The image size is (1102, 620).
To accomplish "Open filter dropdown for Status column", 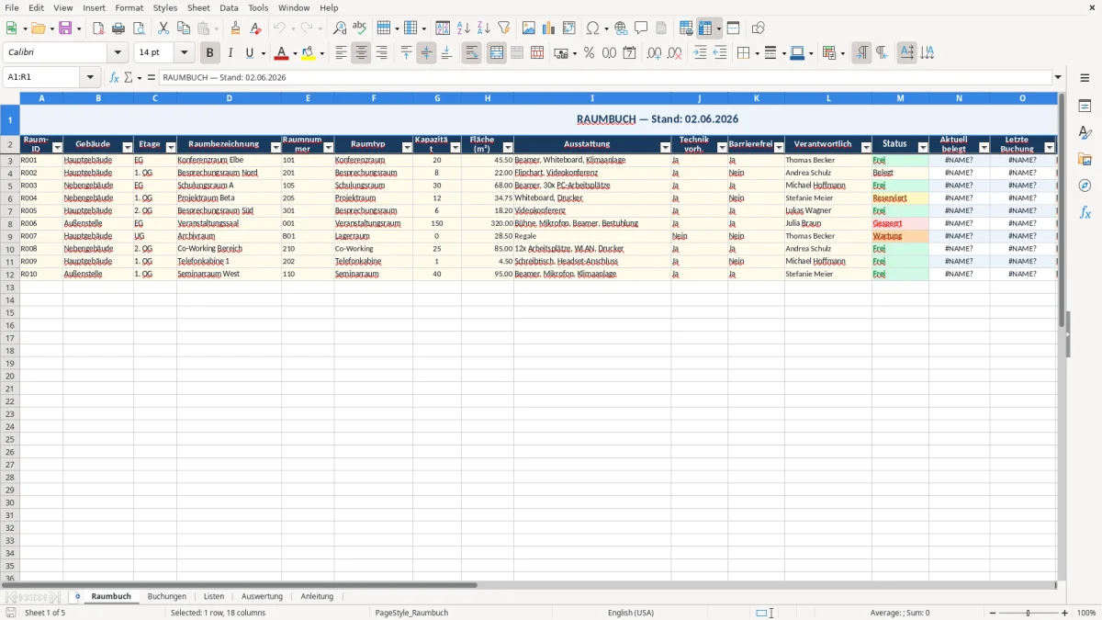I will click(922, 148).
